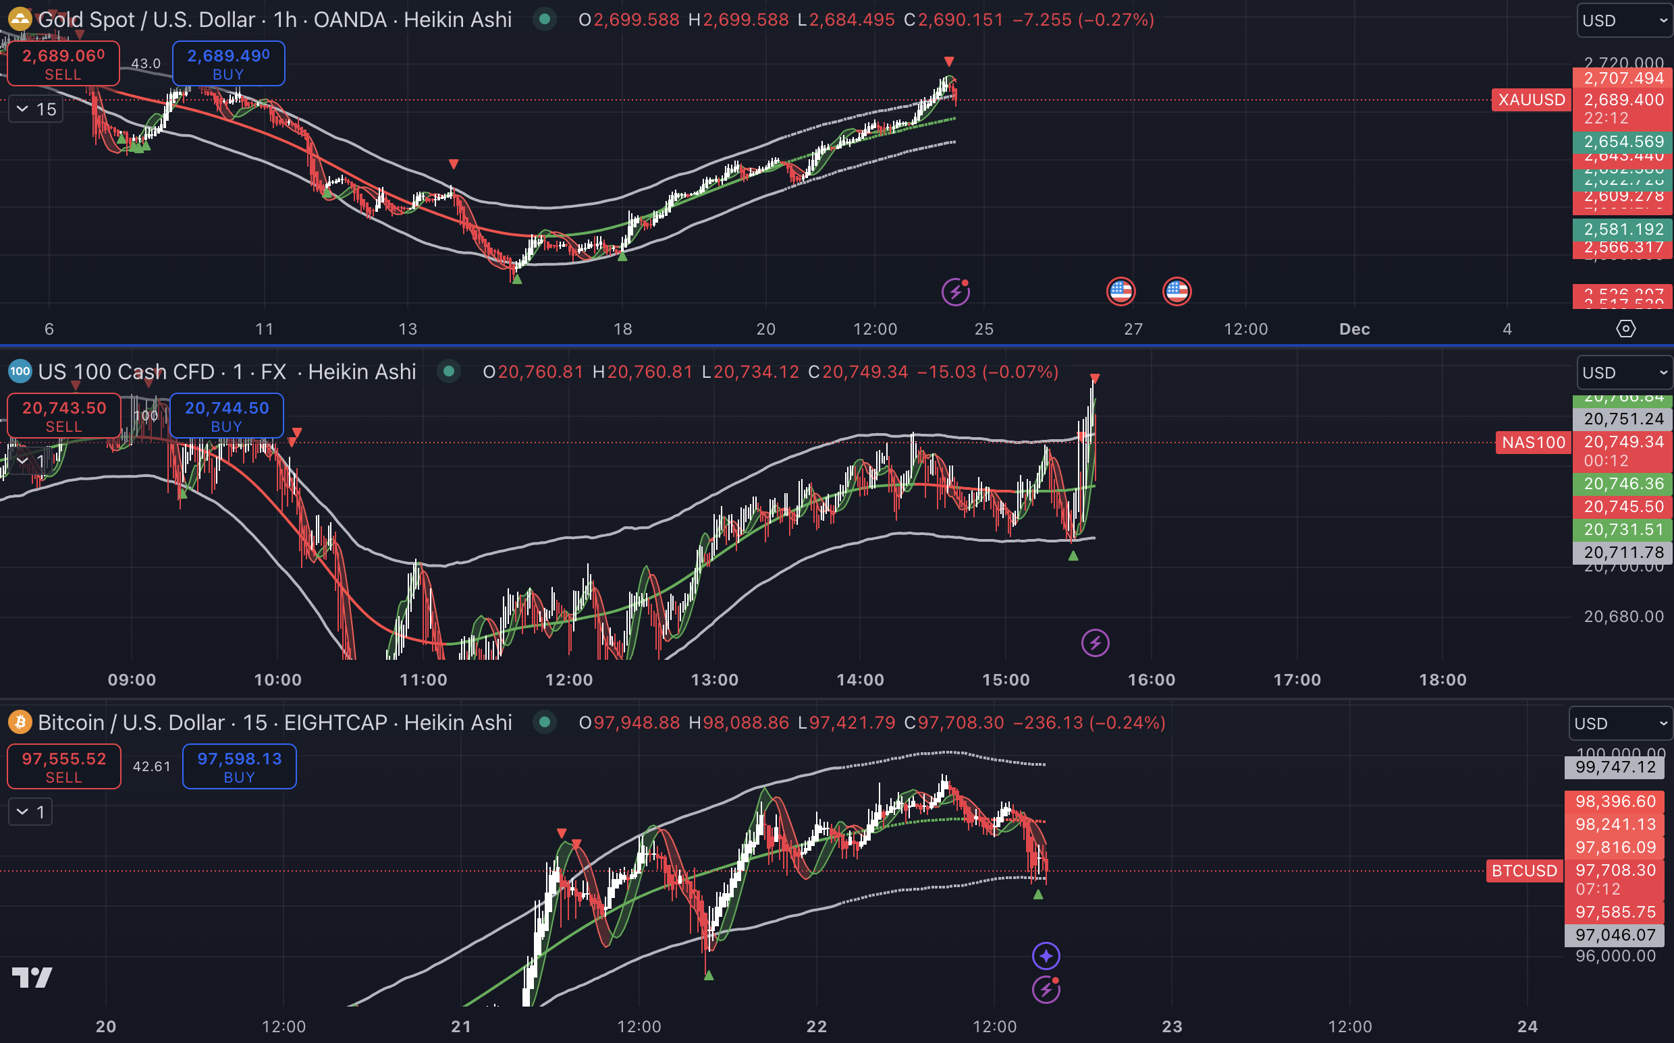Image resolution: width=1674 pixels, height=1043 pixels.
Task: Open the purple star event icon on Bitcoin chart
Action: (1046, 956)
